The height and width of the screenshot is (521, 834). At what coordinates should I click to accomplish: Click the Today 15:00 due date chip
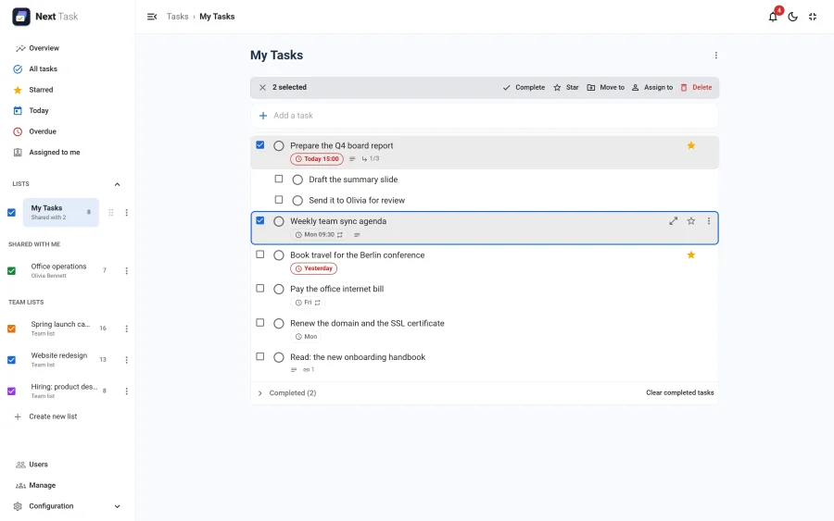point(317,159)
